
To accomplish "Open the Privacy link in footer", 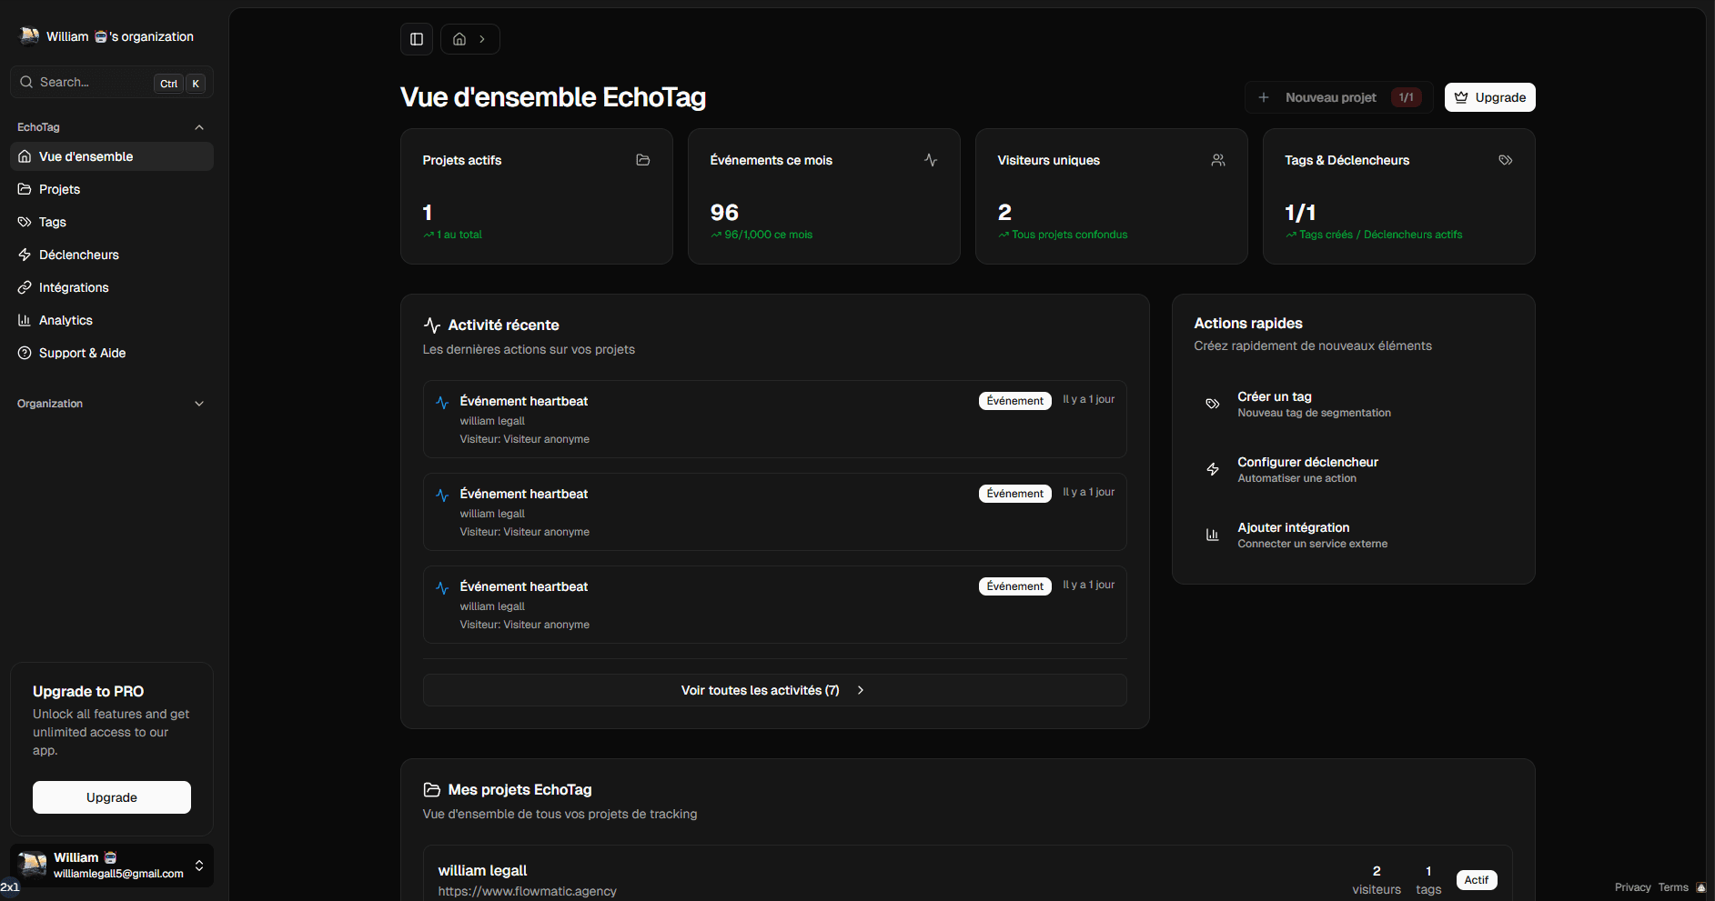I will (x=1632, y=887).
